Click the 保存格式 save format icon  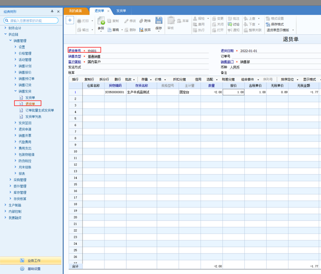[268, 24]
